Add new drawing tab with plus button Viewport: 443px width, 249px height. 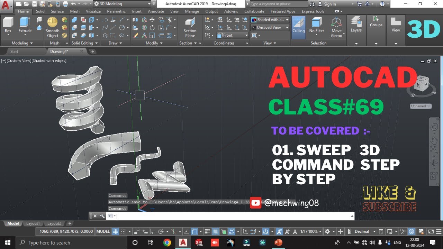[93, 52]
